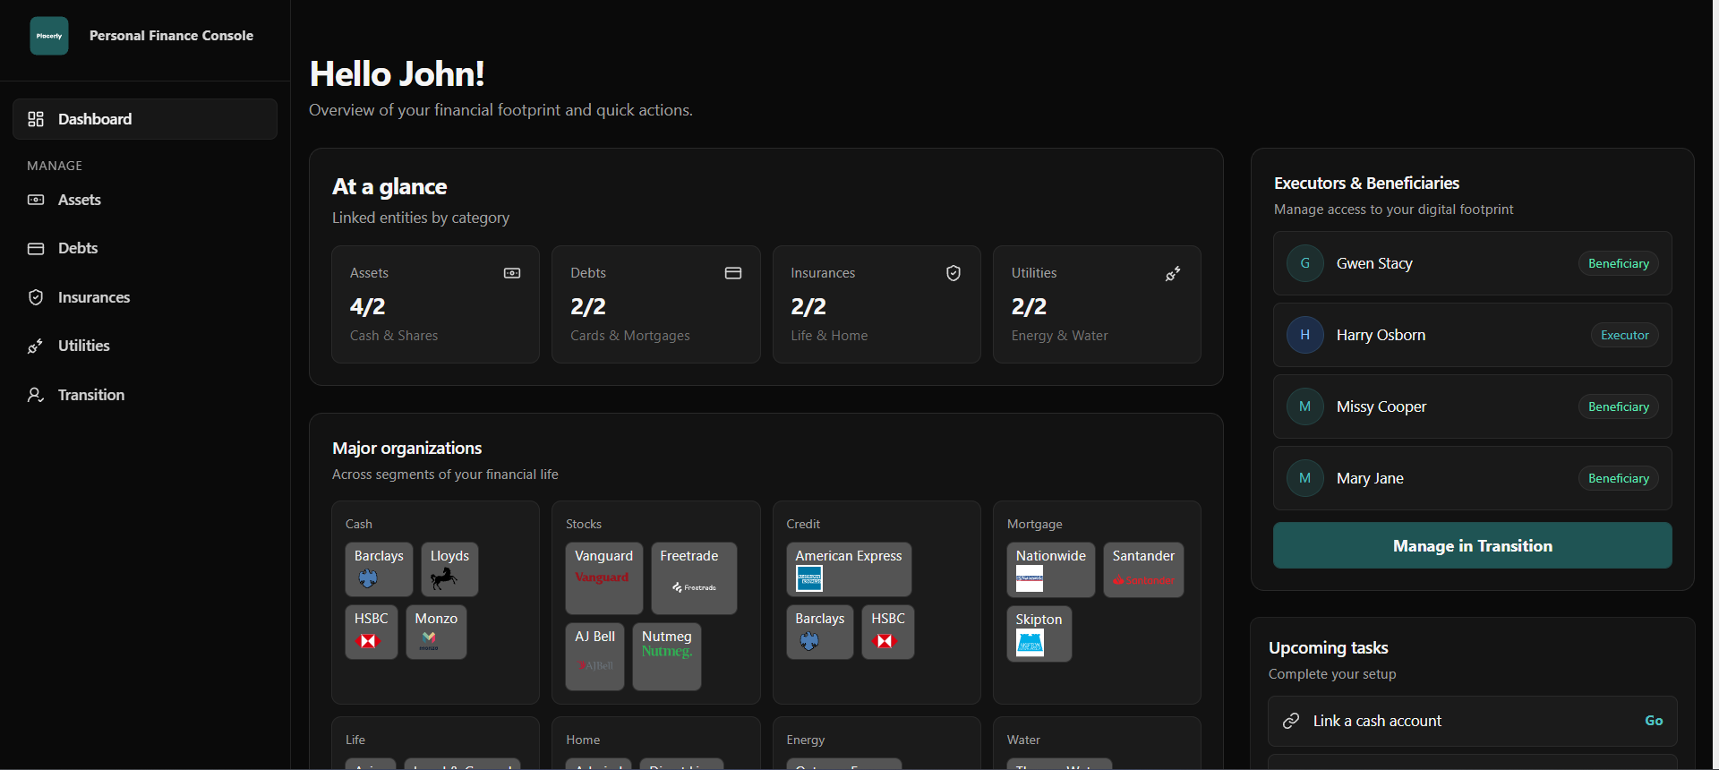Select the Skipton tile under Mortgage
Viewport: 1719px width, 770px height.
click(1039, 634)
